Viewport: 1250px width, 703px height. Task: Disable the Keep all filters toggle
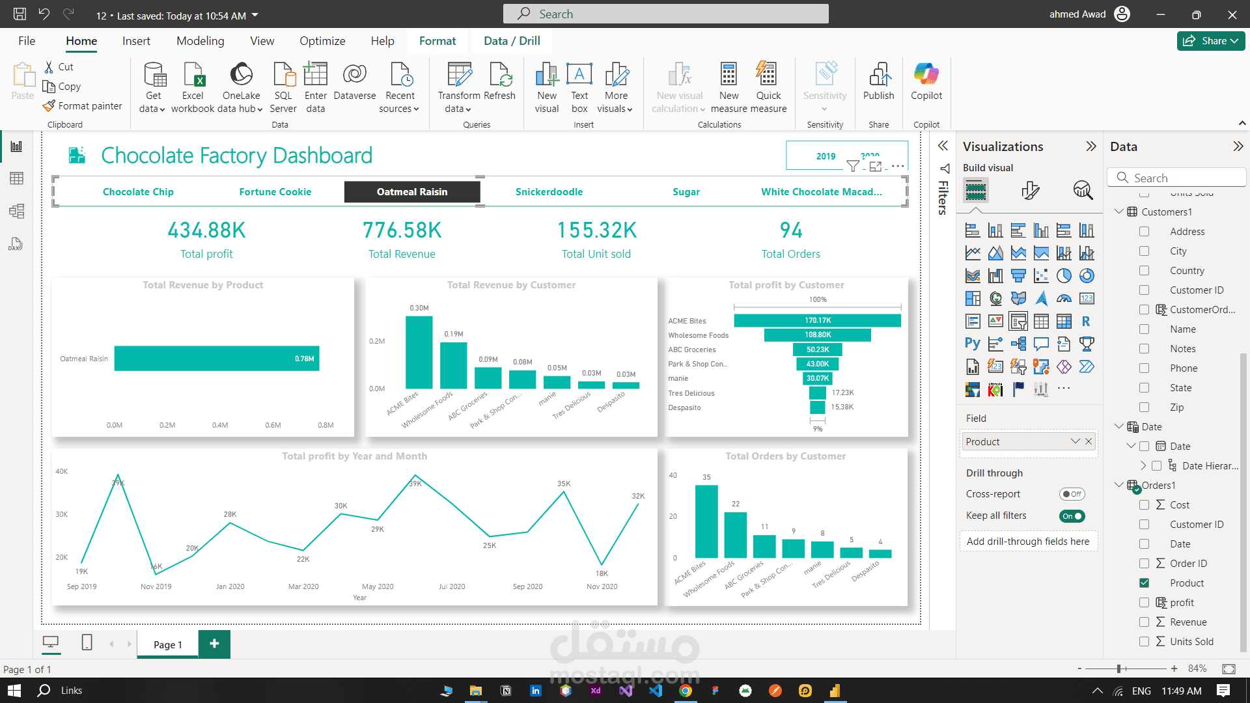click(x=1072, y=516)
